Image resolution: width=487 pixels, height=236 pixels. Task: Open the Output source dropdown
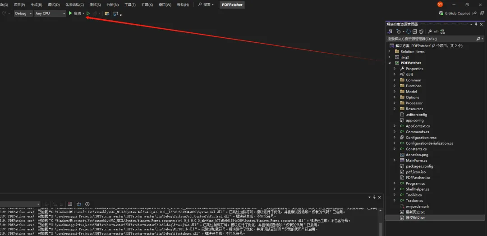coord(20,204)
